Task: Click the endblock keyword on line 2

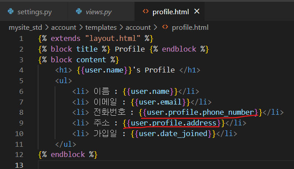Action: pos(179,49)
